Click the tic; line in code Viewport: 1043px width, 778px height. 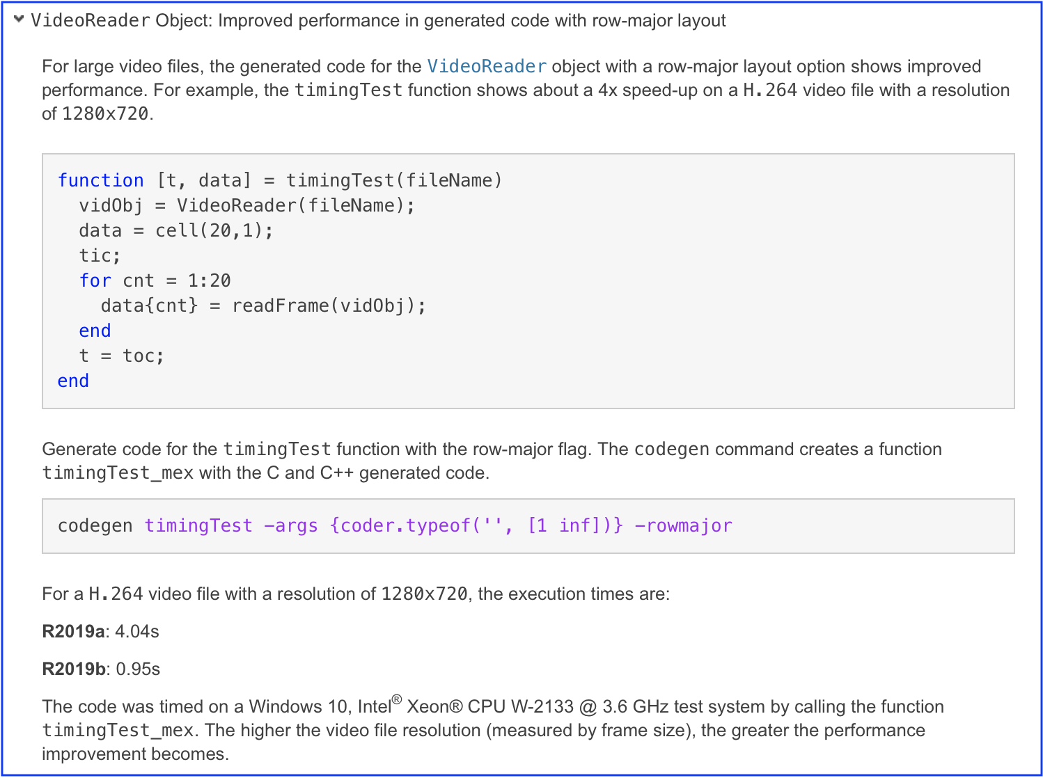(x=100, y=256)
